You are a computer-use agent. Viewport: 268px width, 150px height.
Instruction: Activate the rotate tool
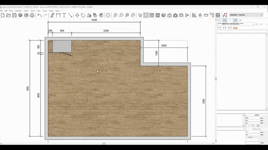pyautogui.click(x=83, y=15)
